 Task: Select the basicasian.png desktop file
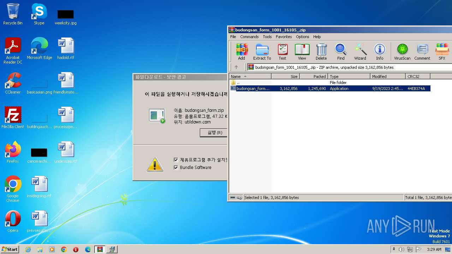39,86
